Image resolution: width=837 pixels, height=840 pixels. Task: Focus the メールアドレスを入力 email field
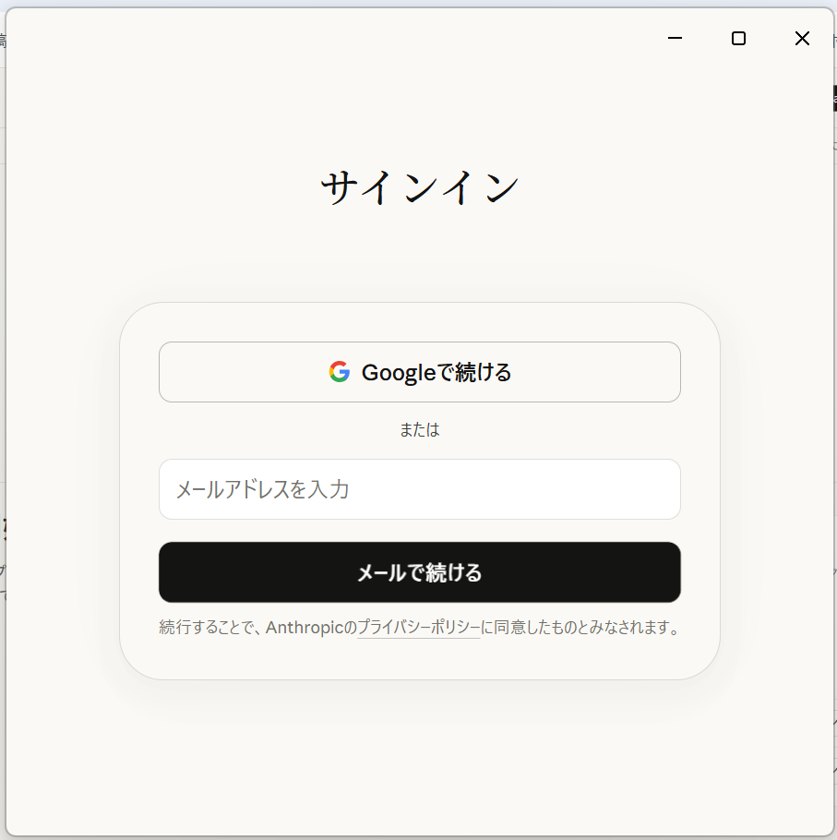419,489
